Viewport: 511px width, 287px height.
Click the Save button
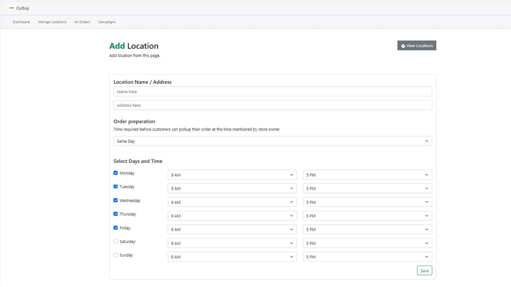(x=424, y=270)
